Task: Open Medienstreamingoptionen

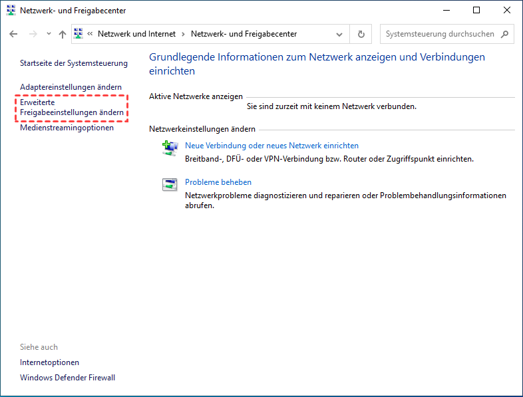Action: pos(67,128)
